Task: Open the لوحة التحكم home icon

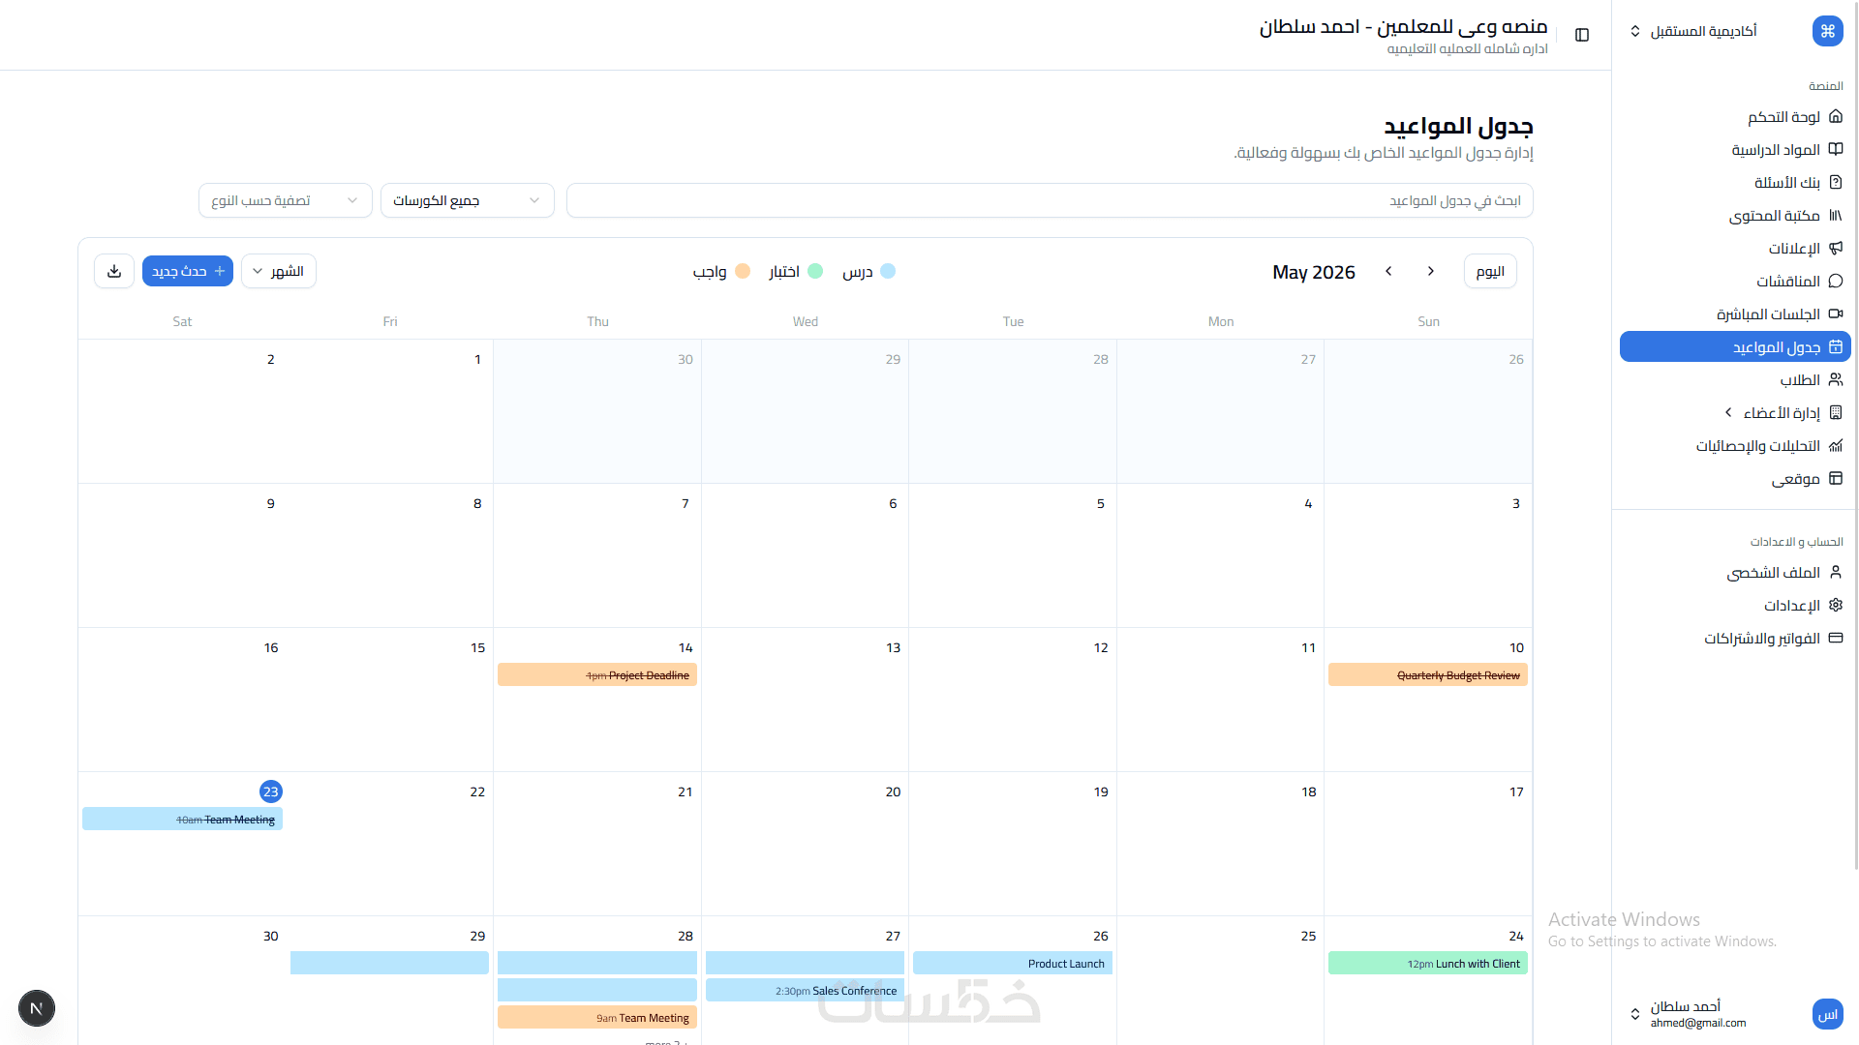Action: coord(1835,117)
